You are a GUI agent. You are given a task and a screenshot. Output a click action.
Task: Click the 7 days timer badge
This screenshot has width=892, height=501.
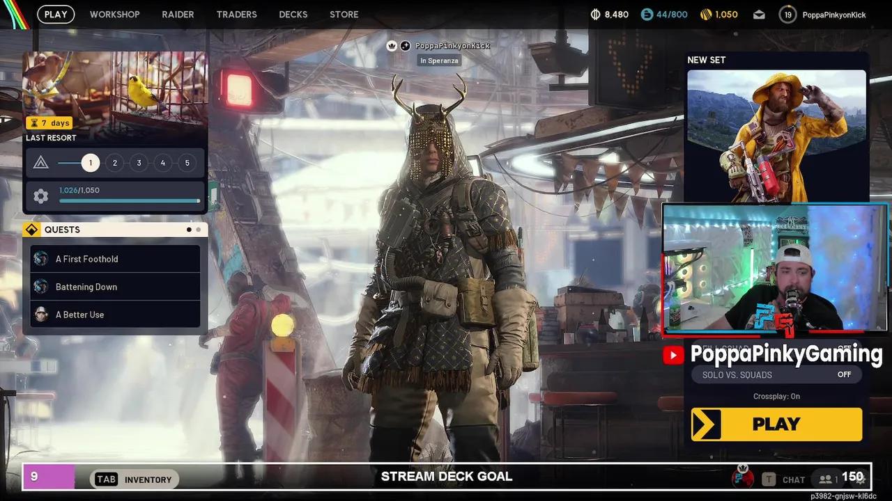(49, 123)
